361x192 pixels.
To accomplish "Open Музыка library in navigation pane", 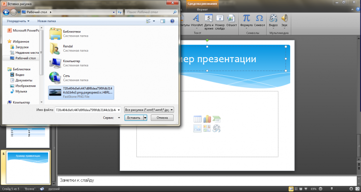I will tap(19, 91).
